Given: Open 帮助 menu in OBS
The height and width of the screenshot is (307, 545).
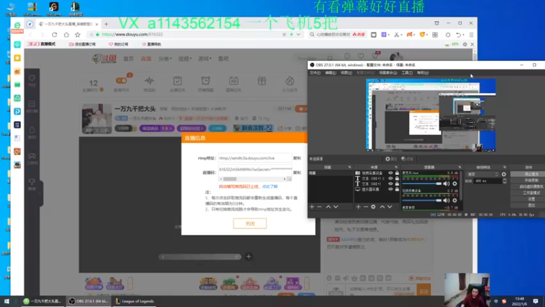Looking at the screenshot, I should (422, 73).
